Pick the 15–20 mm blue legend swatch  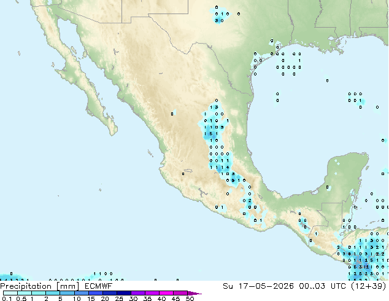[x=96, y=293]
